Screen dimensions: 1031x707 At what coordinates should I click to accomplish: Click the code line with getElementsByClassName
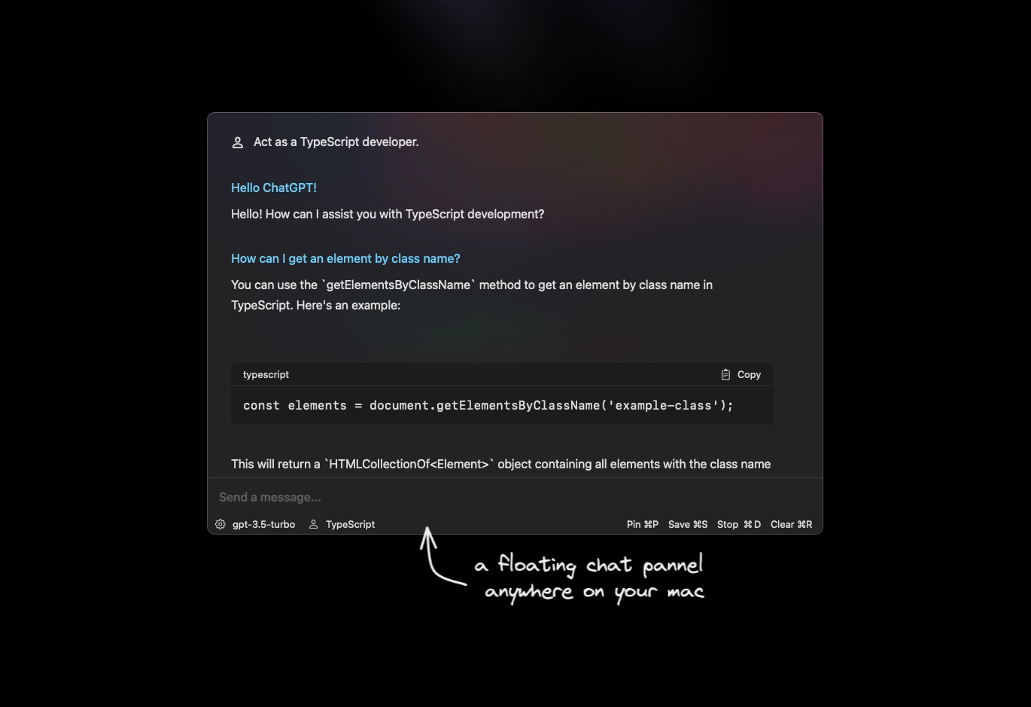point(488,405)
